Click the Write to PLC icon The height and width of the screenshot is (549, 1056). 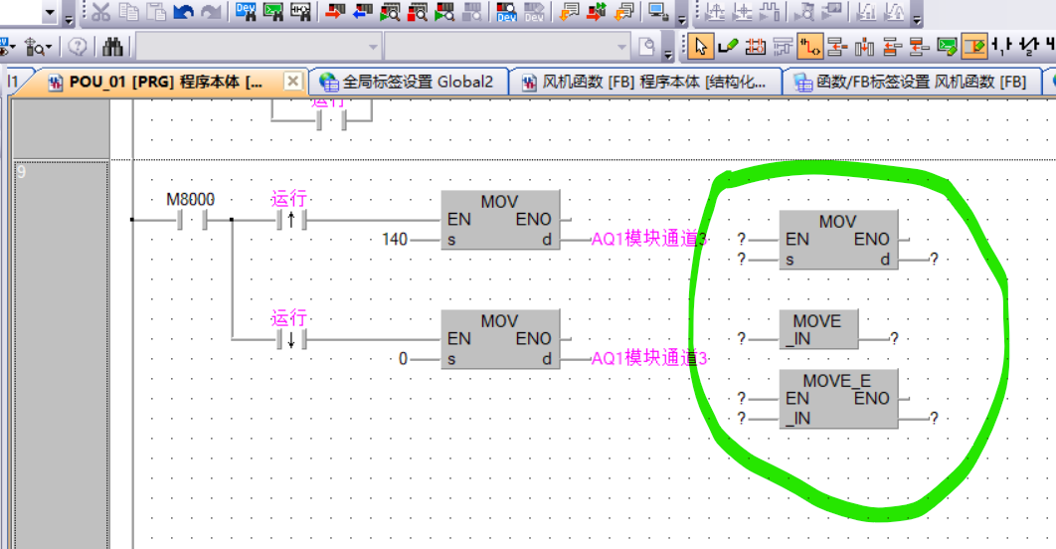[x=335, y=12]
